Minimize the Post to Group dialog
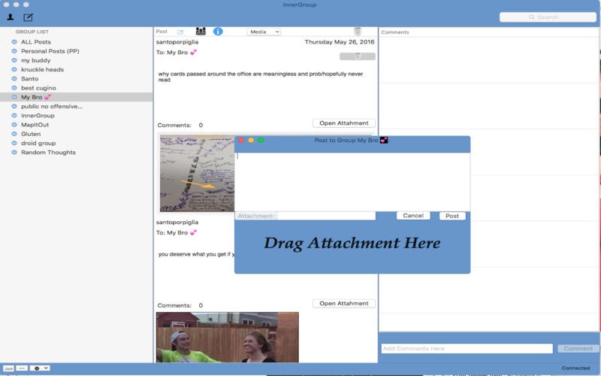 click(x=251, y=141)
